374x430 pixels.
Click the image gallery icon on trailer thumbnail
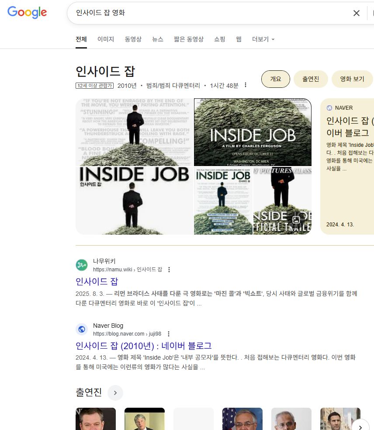pyautogui.click(x=296, y=220)
